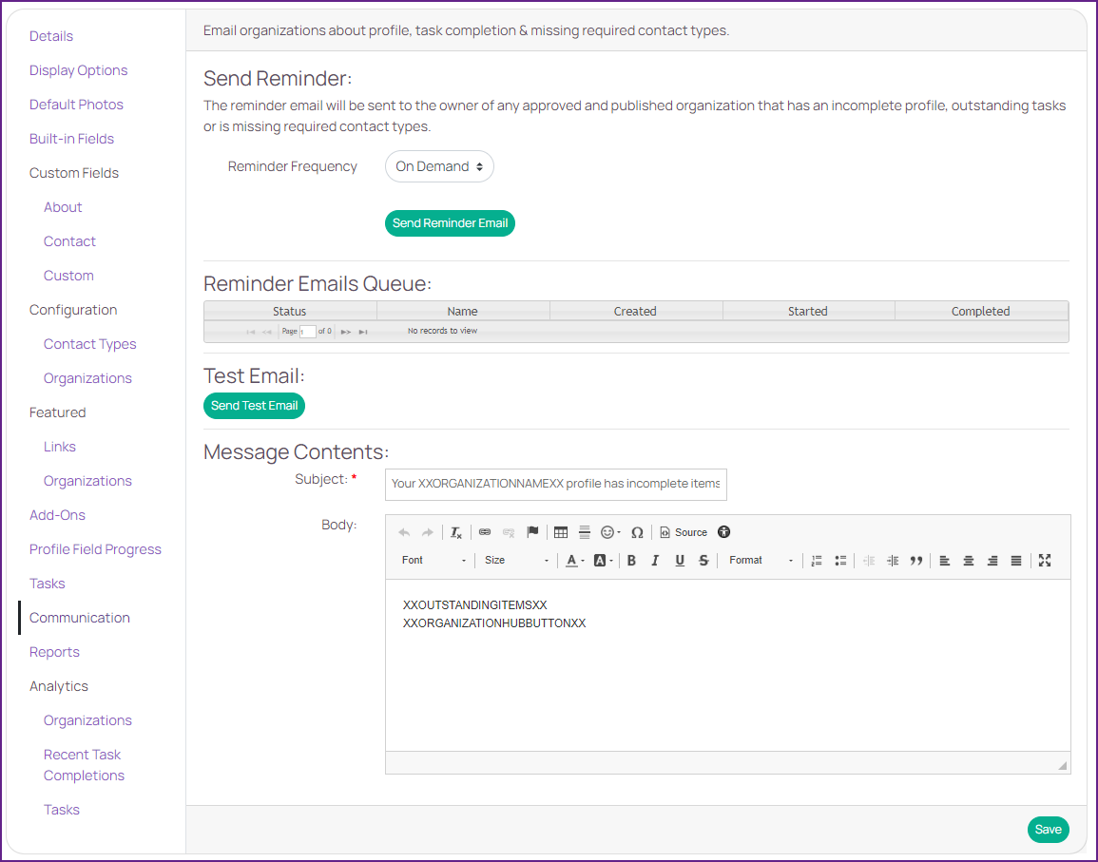Jump to the first page of the queue
This screenshot has width=1098, height=862.
tap(251, 332)
